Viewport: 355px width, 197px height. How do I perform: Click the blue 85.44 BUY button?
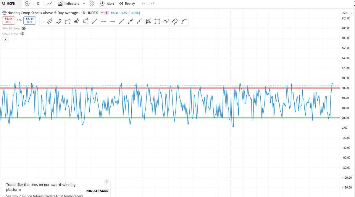(x=30, y=20)
